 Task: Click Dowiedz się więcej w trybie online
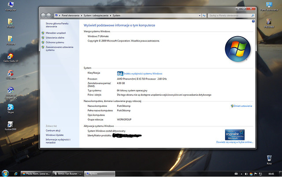click(235, 142)
